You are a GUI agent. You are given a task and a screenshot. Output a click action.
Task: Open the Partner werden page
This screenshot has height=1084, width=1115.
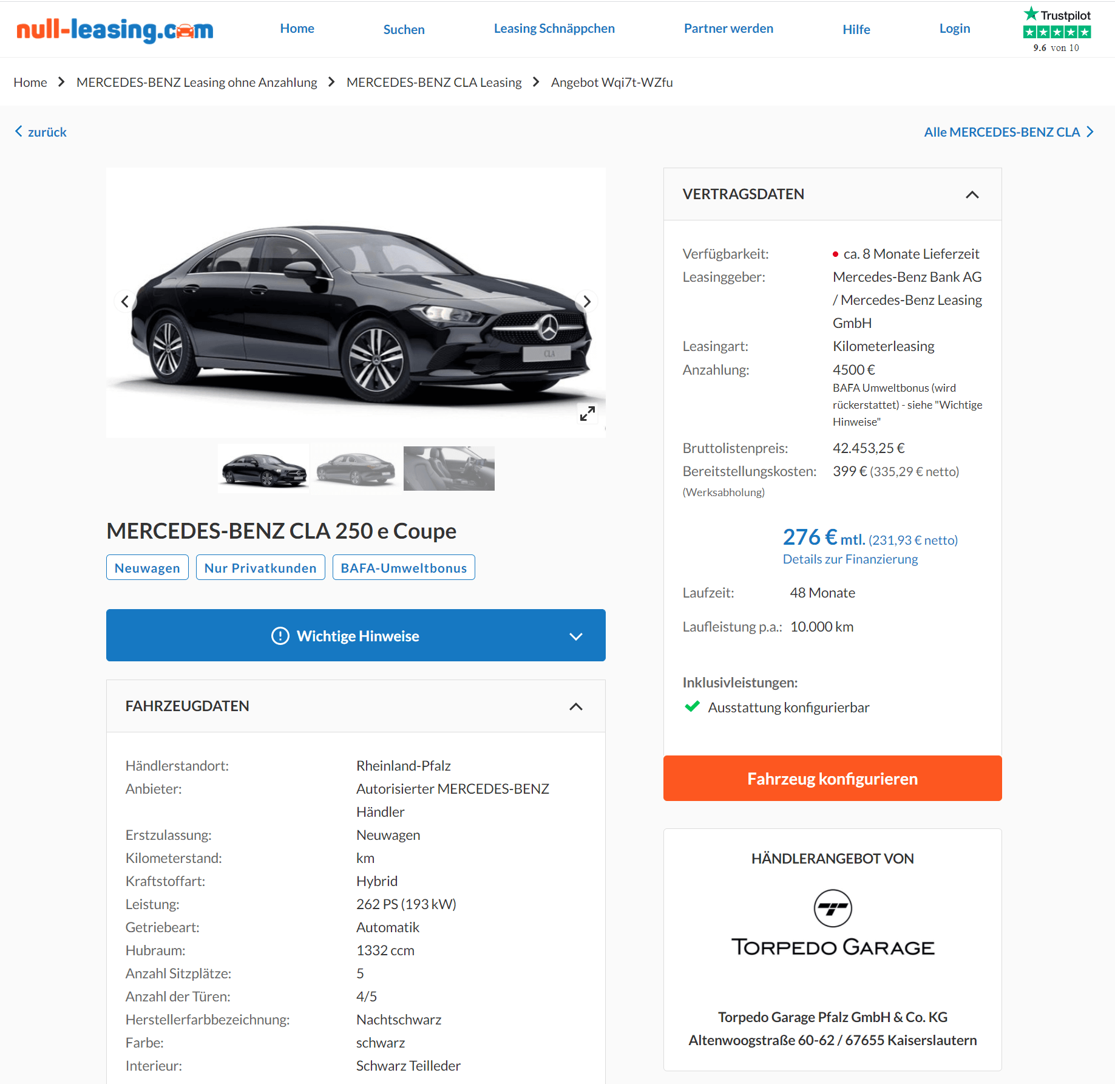click(728, 29)
